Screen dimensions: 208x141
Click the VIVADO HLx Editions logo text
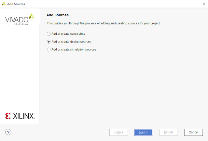pos(17,21)
